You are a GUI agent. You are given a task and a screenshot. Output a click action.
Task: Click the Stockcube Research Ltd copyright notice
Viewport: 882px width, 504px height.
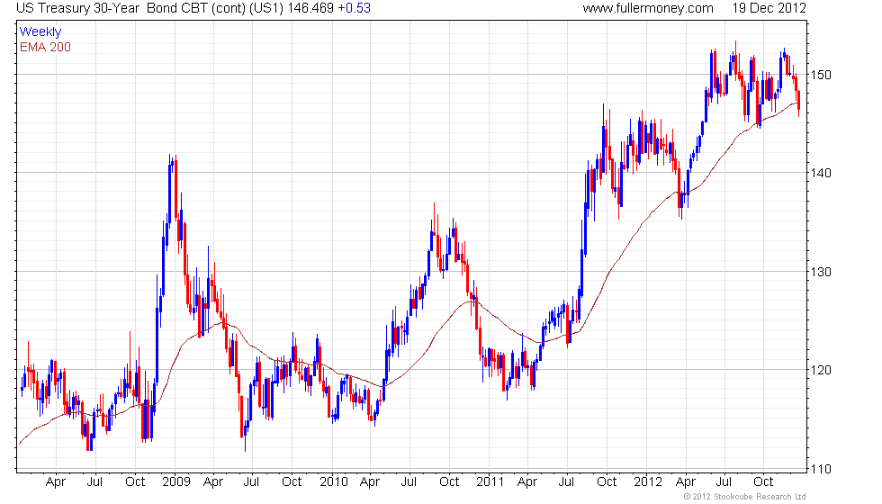744,497
